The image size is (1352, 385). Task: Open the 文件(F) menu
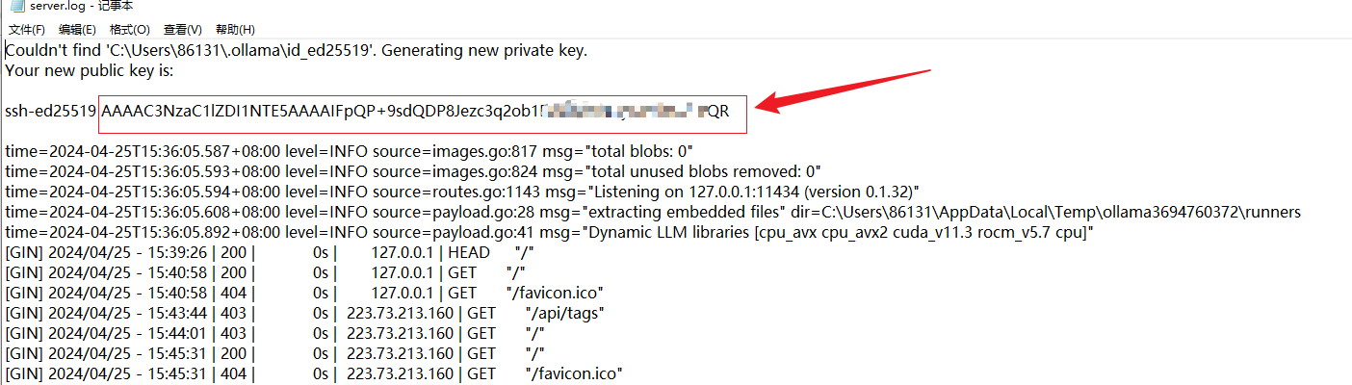27,30
